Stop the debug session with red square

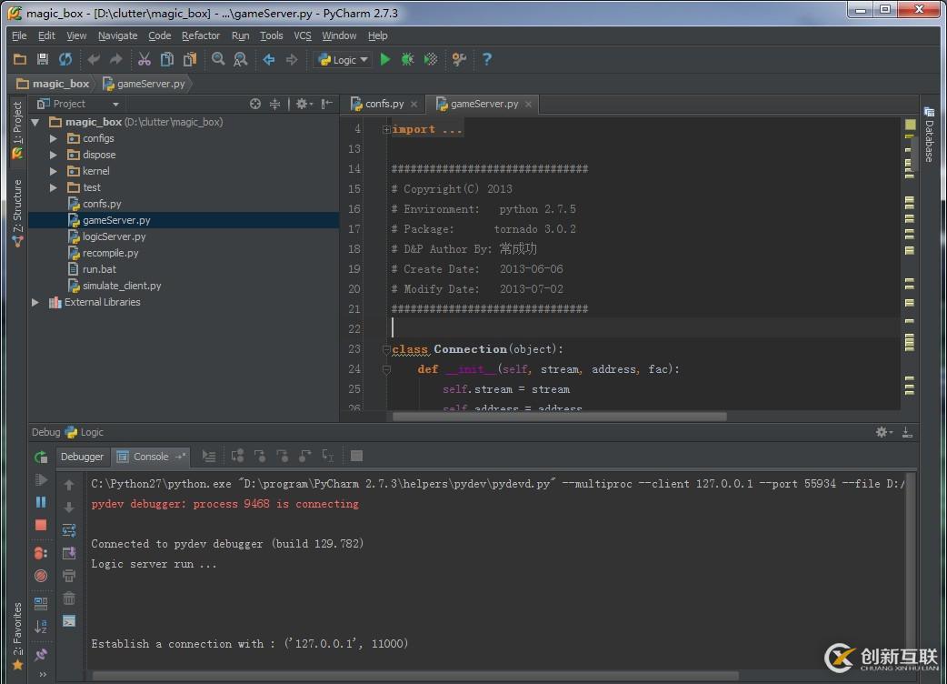pos(41,525)
